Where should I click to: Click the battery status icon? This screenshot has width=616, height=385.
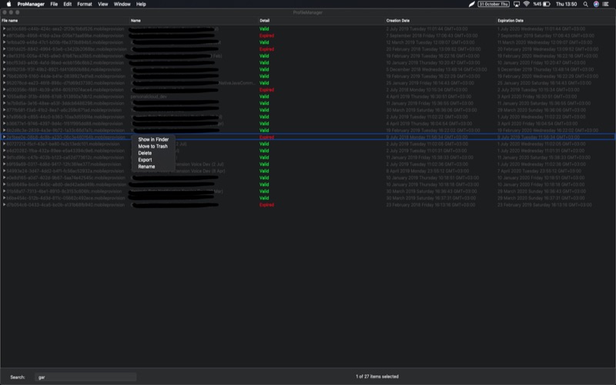pos(546,4)
